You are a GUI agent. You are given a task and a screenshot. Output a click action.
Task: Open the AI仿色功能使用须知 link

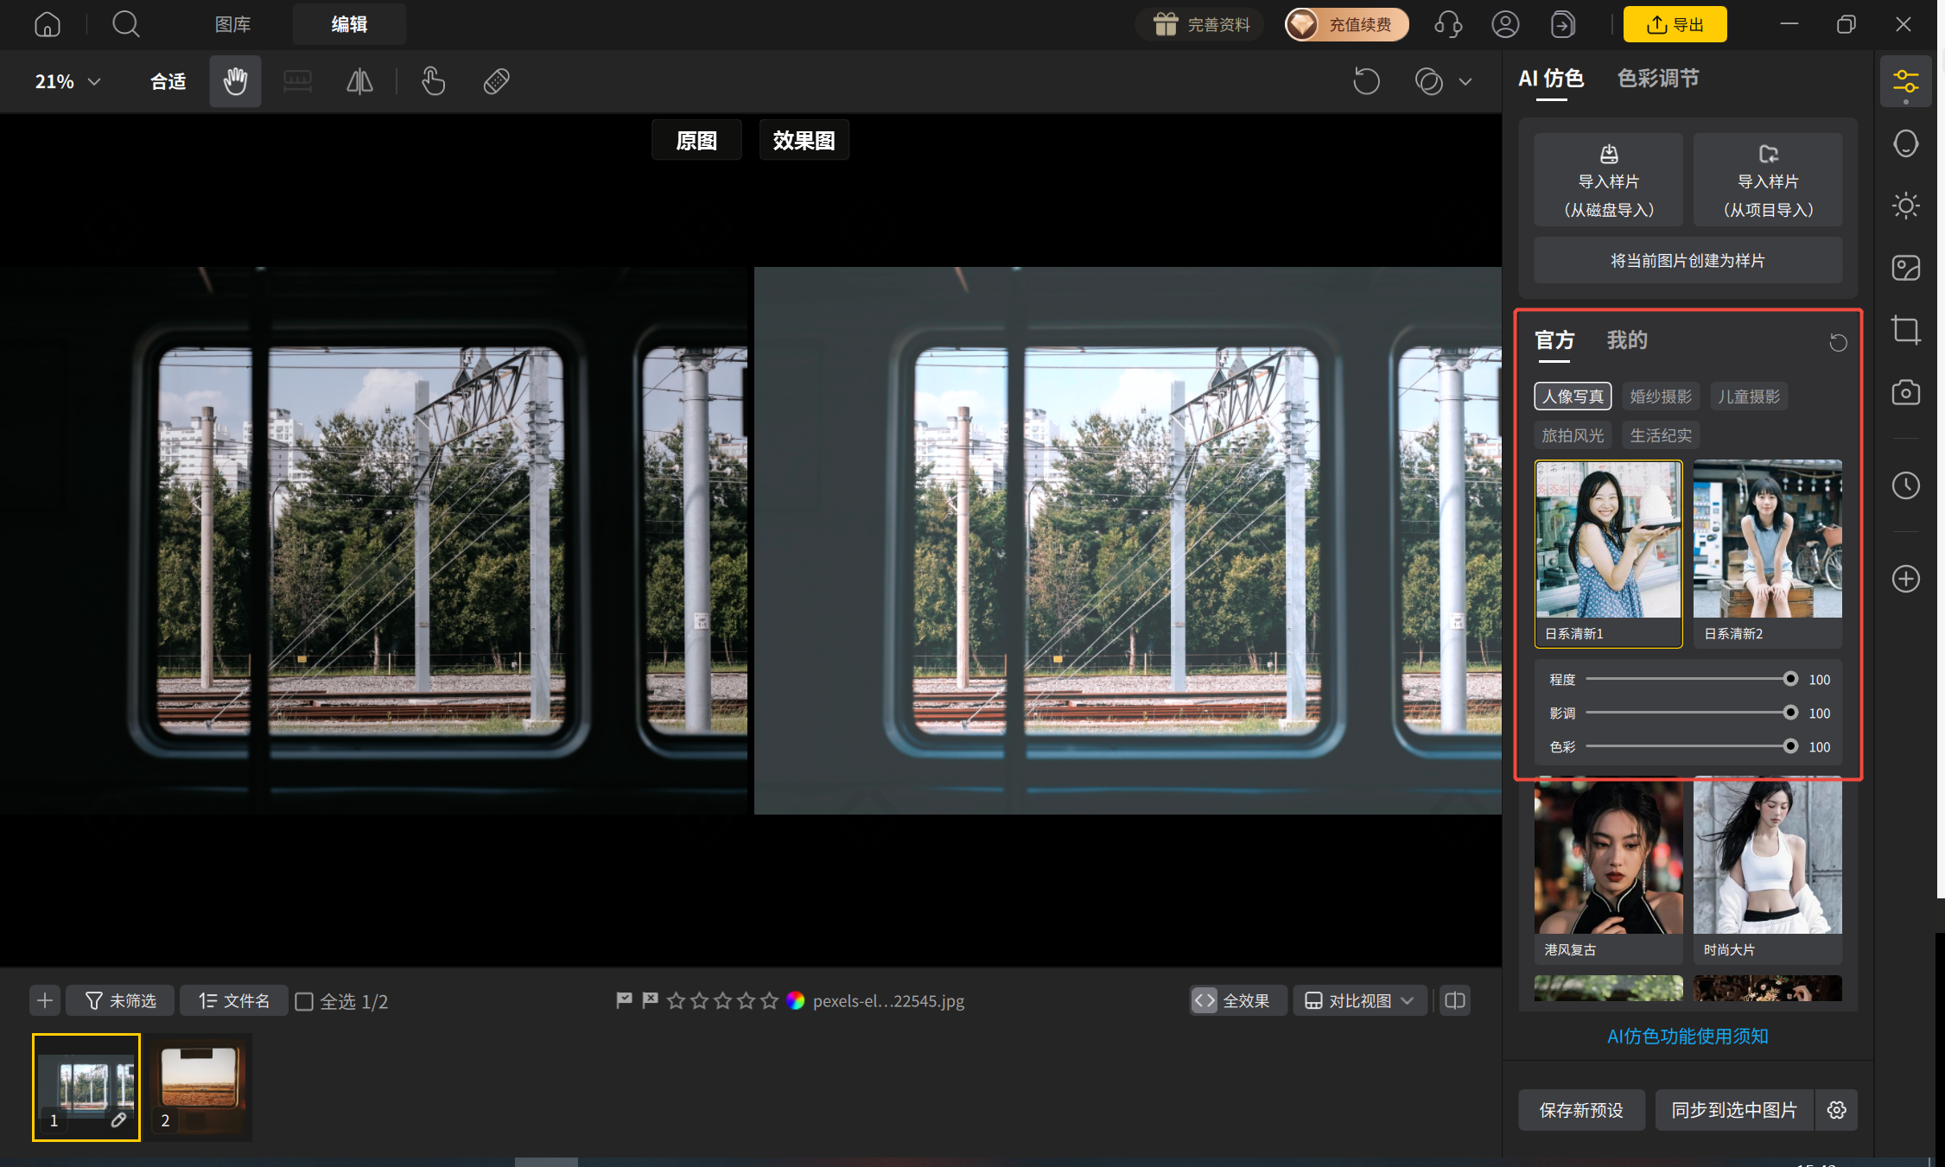(1688, 1037)
